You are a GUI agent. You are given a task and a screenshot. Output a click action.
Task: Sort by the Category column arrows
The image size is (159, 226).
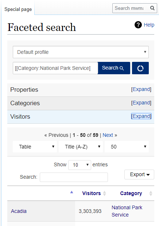pyautogui.click(x=151, y=193)
